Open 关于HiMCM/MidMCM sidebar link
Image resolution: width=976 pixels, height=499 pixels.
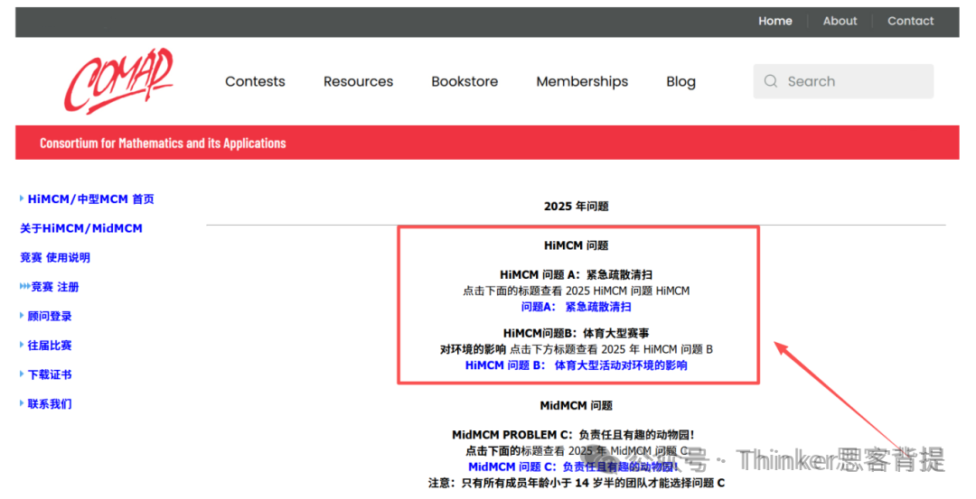(81, 228)
